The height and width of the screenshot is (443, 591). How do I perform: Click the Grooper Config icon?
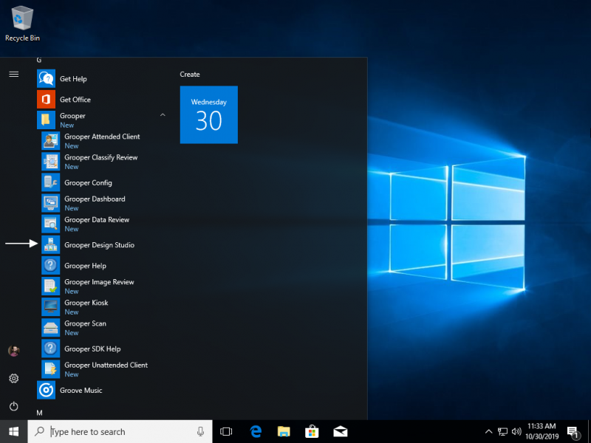(x=51, y=182)
